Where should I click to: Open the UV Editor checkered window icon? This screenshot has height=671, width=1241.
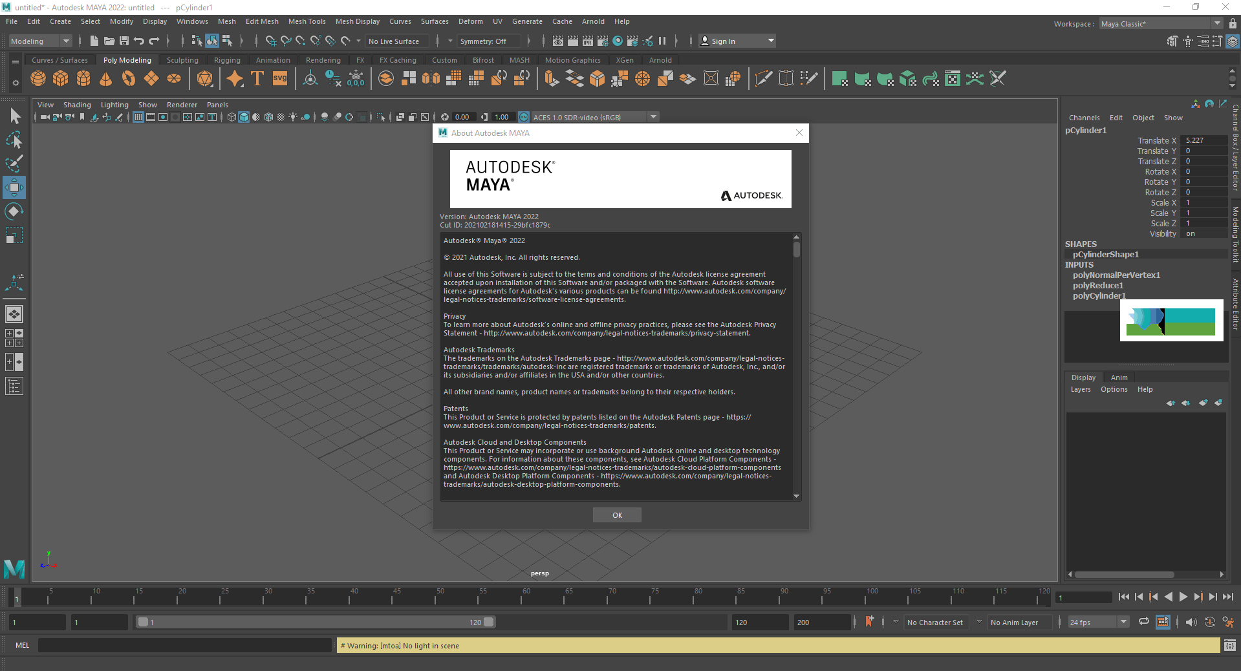953,79
